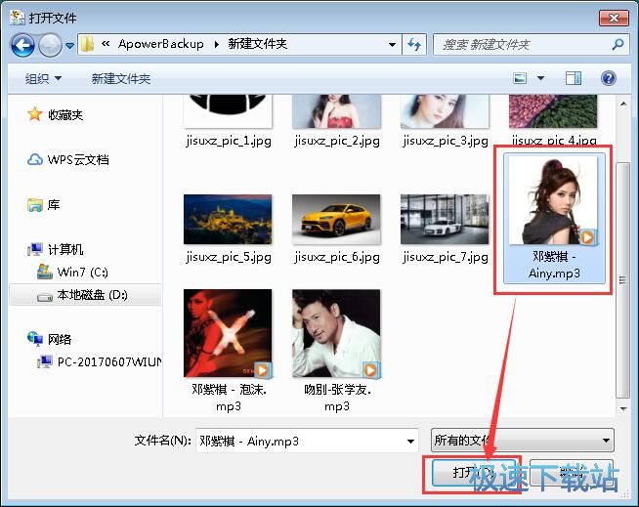Select the jisuxz_pic_2.jpg thumbnail

[x=337, y=110]
